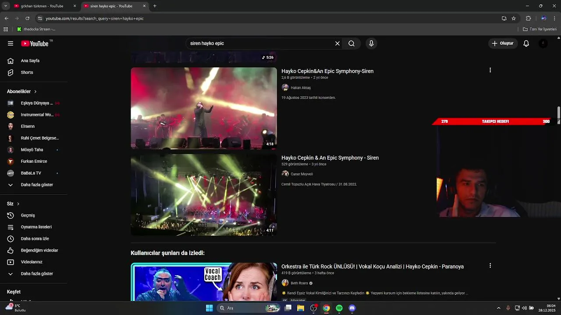Open the Orkestra ile Türk Rock ÜNLÜSÜ video title

pos(373,266)
